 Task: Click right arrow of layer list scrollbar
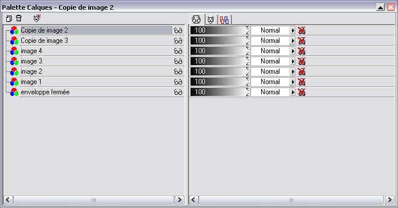[179, 200]
